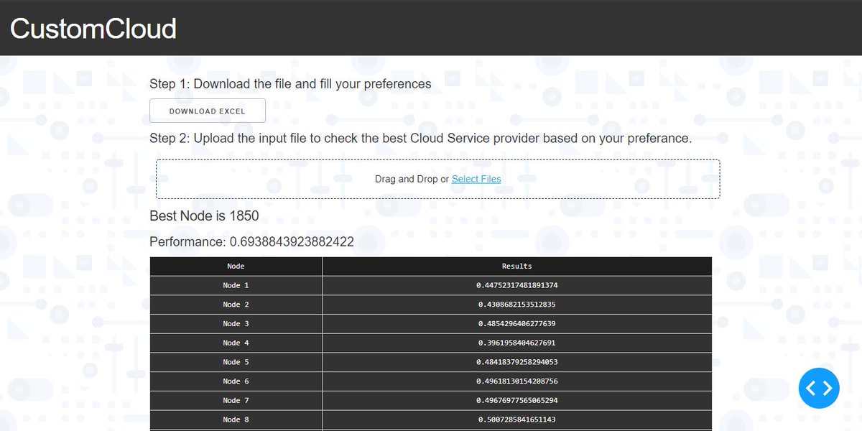This screenshot has height=431, width=862.
Task: Click the Node 6 cell
Action: [x=236, y=381]
